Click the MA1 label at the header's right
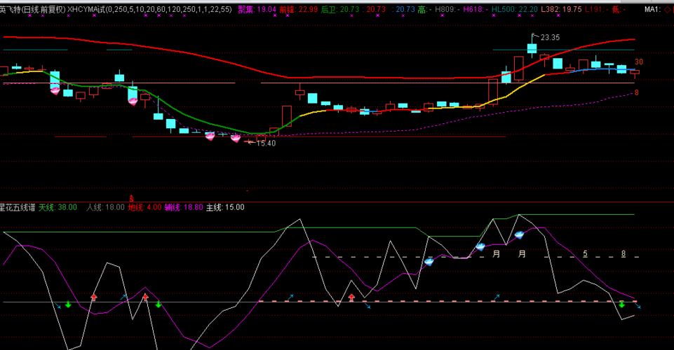Viewport: 674px width, 350px height. pyautogui.click(x=652, y=9)
